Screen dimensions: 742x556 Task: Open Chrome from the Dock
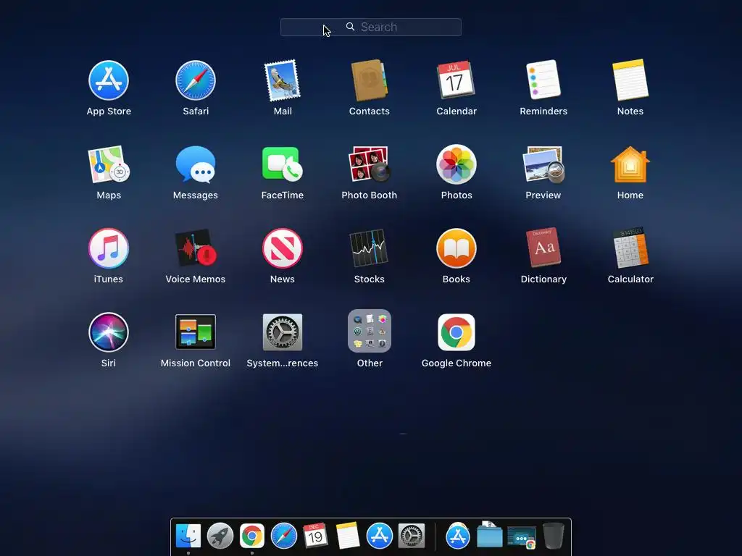[251, 536]
